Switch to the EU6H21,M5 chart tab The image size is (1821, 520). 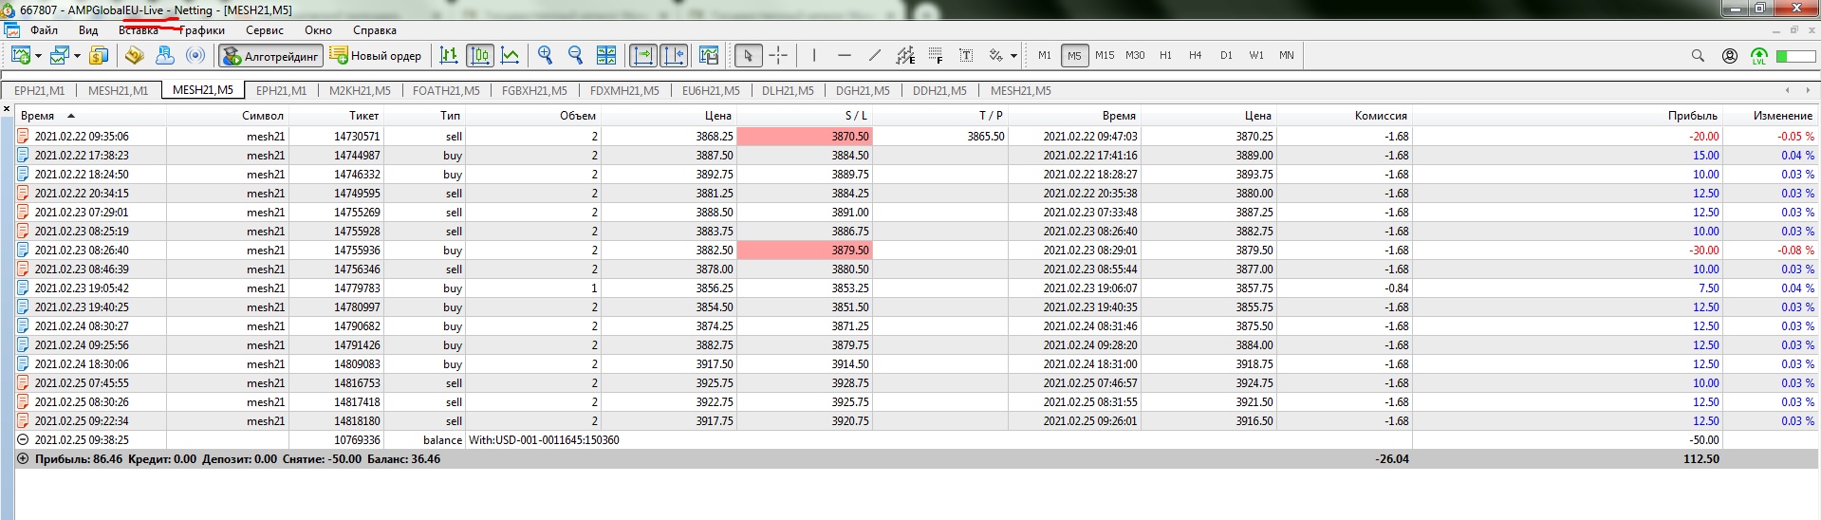click(x=711, y=91)
